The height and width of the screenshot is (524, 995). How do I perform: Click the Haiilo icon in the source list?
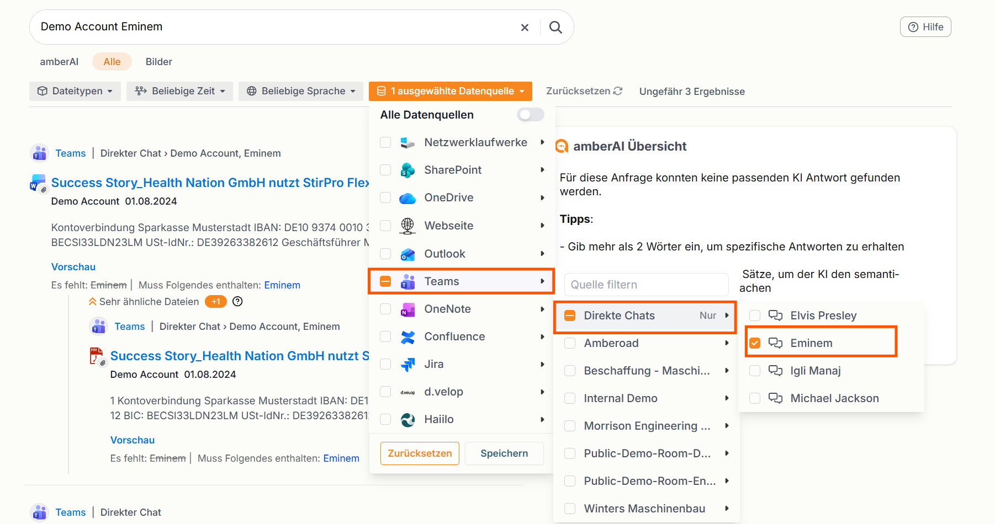pos(407,420)
